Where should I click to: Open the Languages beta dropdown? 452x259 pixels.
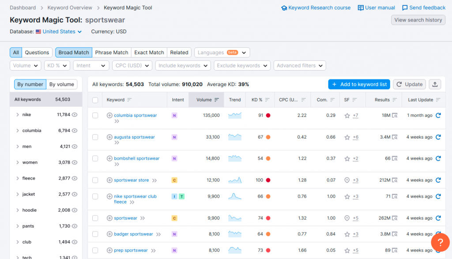pyautogui.click(x=222, y=52)
